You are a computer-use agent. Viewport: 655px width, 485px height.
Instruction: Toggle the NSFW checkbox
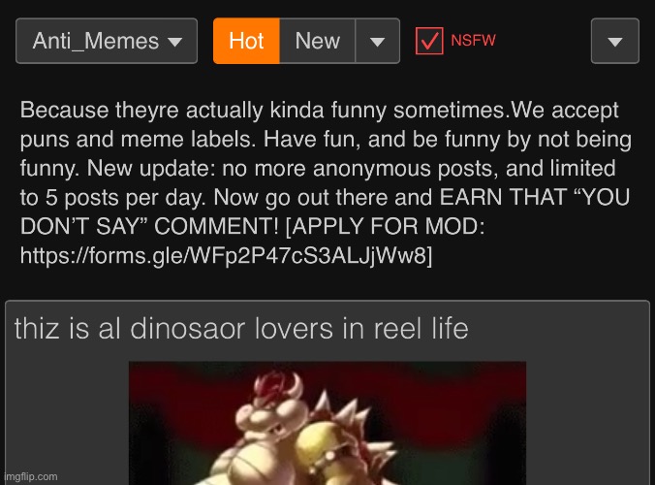tap(429, 41)
